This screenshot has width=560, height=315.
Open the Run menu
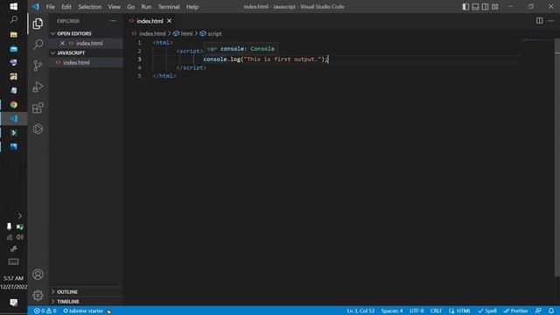tap(146, 6)
